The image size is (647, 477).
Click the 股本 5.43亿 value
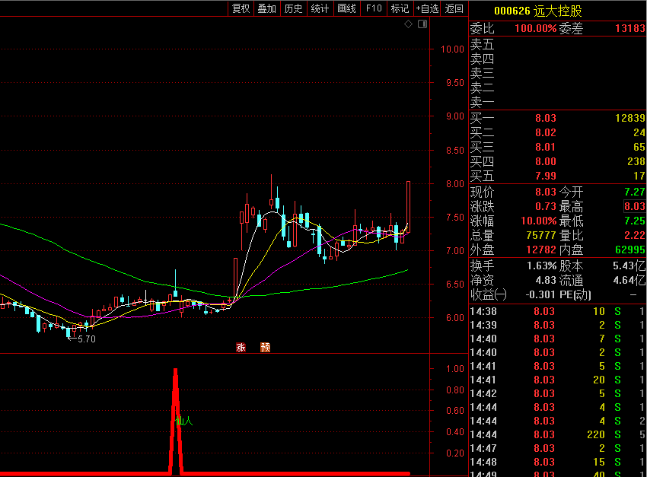[629, 266]
